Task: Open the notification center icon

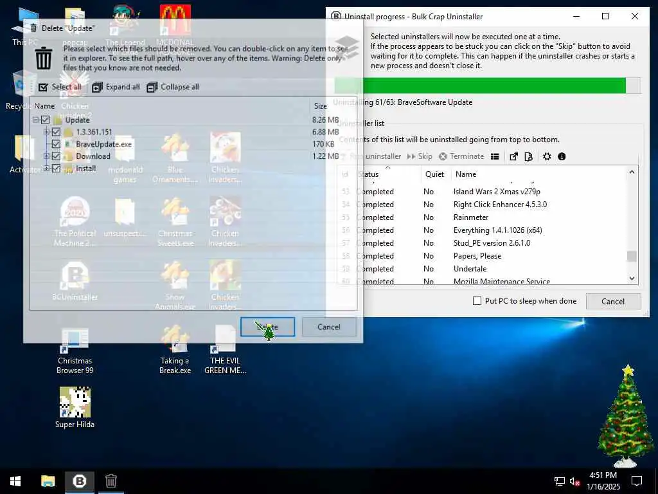Action: pos(637,481)
